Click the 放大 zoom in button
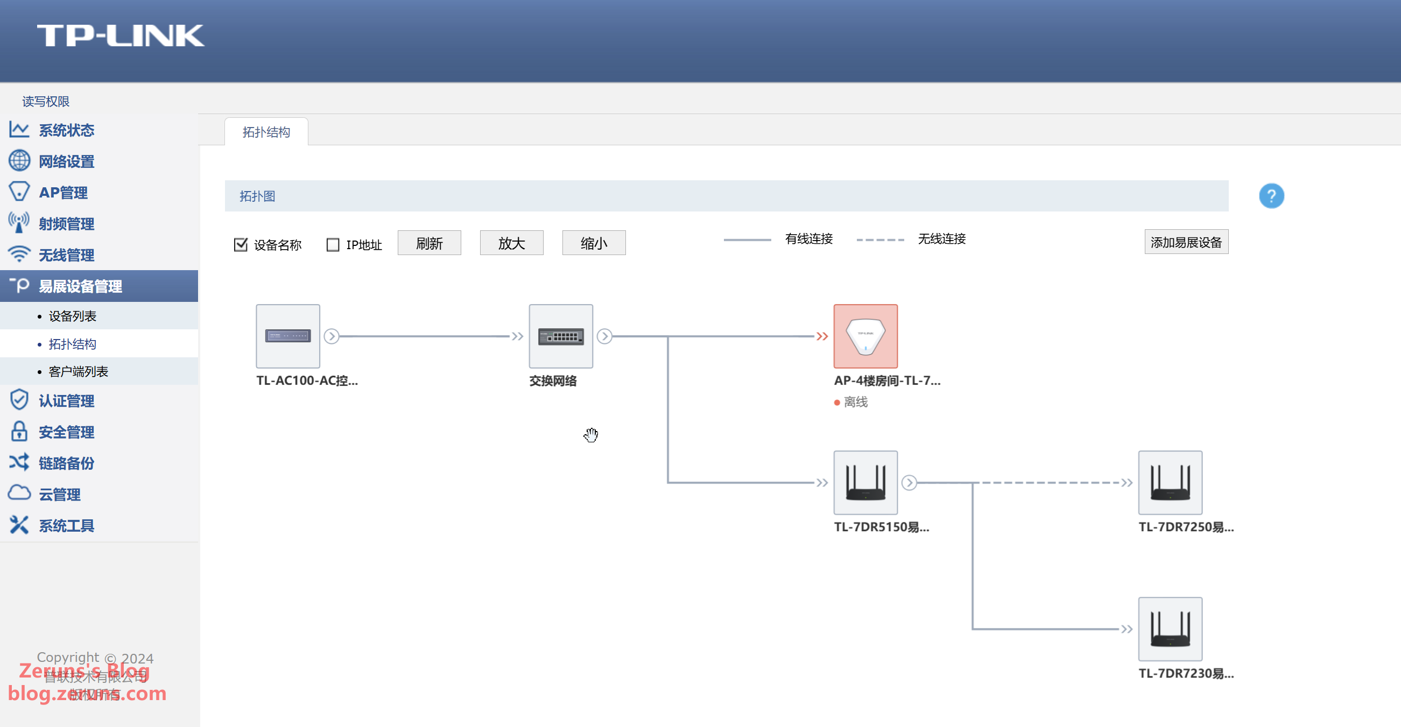Screen dimensions: 1401x727 tap(511, 243)
